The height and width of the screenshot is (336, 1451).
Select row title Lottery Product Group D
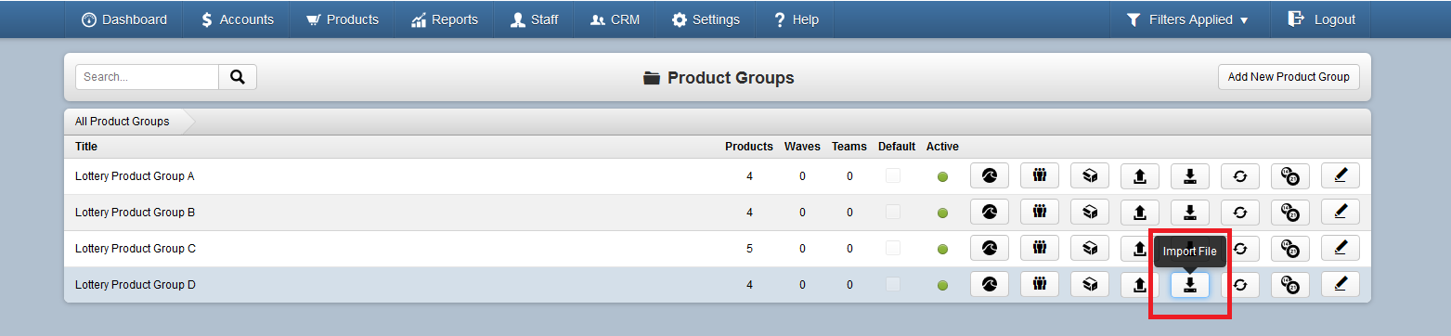[136, 284]
